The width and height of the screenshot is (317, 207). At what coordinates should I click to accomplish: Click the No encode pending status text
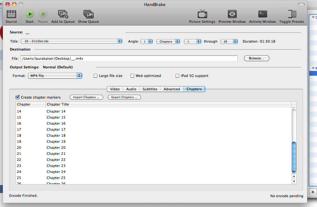click(287, 196)
